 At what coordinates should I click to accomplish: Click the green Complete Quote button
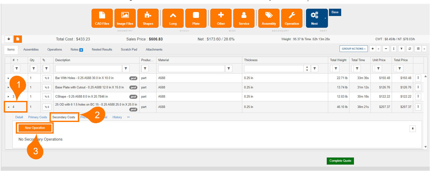[340, 161]
